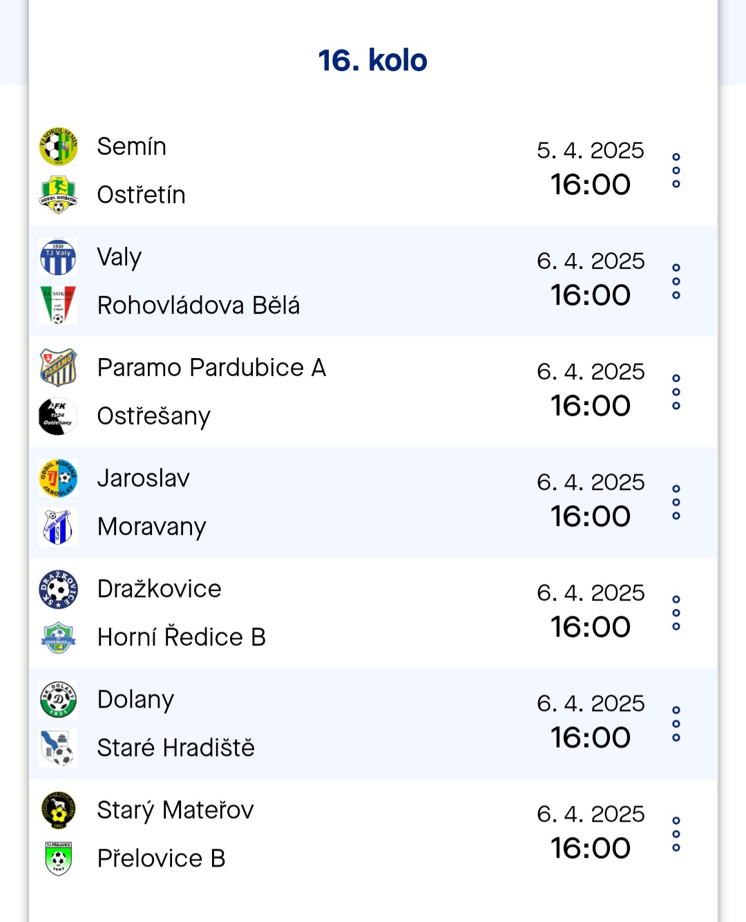The width and height of the screenshot is (746, 922).
Task: Open the Paramo Pardubice A logo
Action: 58,368
